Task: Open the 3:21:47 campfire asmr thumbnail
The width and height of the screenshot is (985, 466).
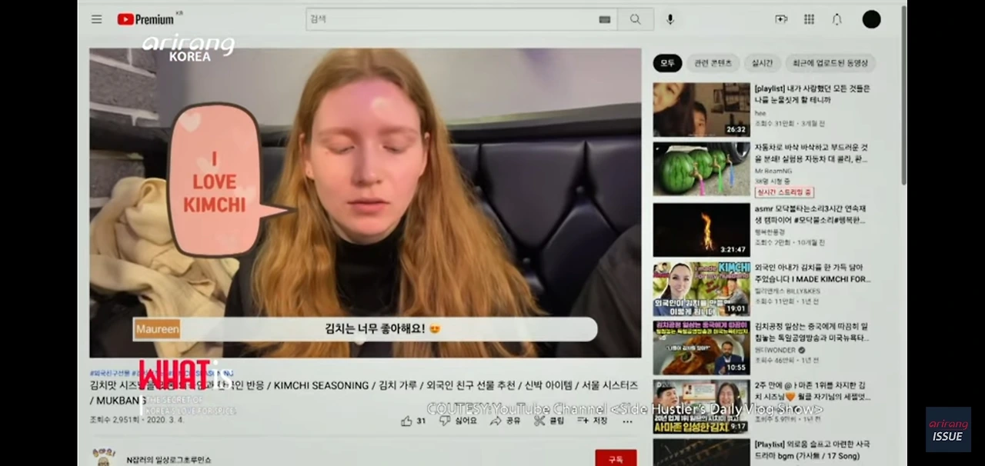Action: pyautogui.click(x=701, y=229)
